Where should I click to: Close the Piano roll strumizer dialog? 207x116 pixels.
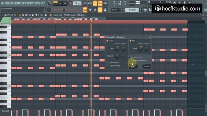(x=150, y=37)
